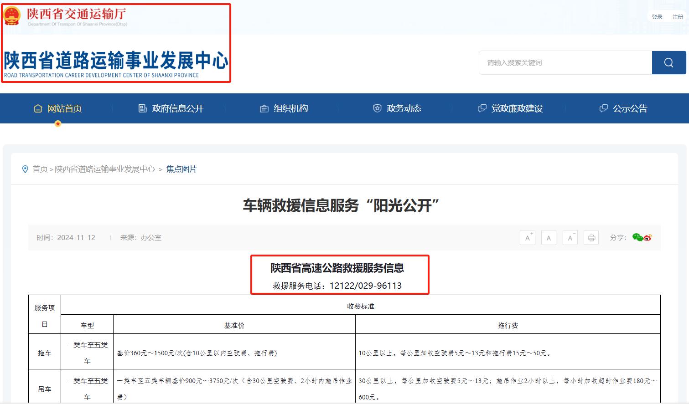689x404 pixels.
Task: Click subtitle Department Of Transport Of Shaanxi Province
Action: tap(78, 24)
